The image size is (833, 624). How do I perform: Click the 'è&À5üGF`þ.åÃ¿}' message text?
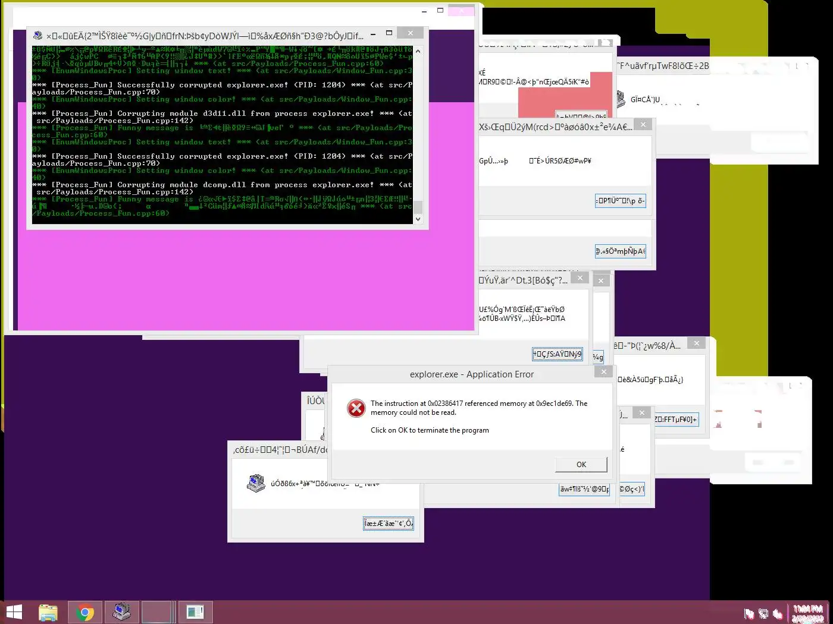(x=651, y=379)
